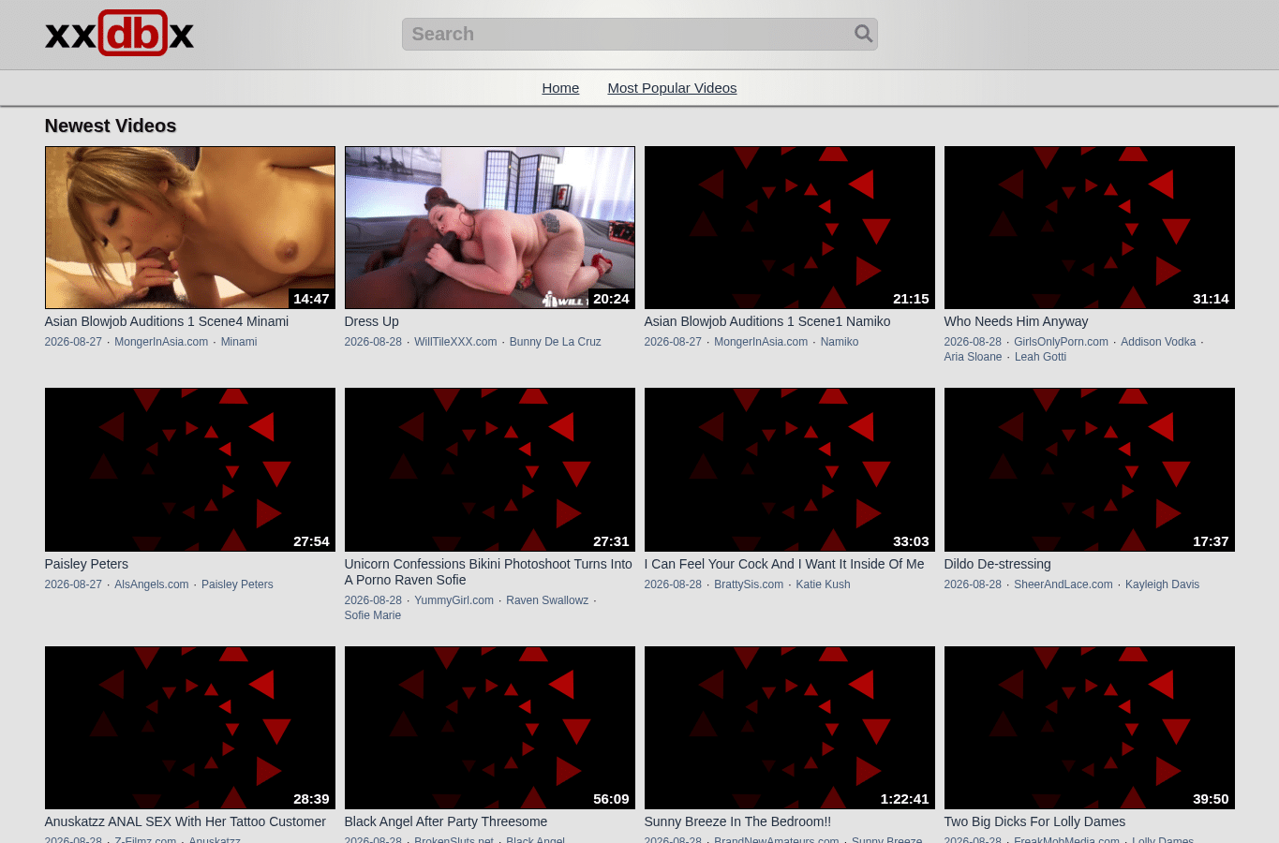Click the 1:22:41 duration label
1279x843 pixels.
coord(904,799)
